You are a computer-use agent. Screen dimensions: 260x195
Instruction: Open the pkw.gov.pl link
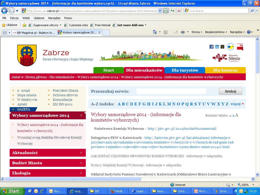[x=182, y=129]
